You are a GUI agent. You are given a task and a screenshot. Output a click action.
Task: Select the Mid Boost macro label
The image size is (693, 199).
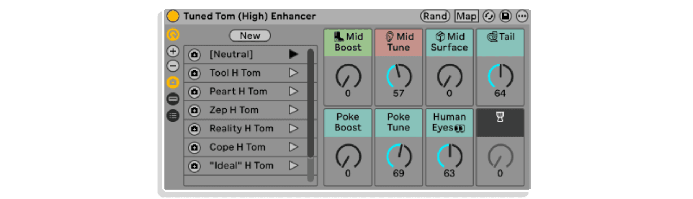coord(348,43)
